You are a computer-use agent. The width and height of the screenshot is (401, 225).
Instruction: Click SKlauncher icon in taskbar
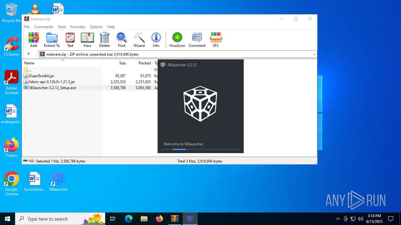pos(190,219)
